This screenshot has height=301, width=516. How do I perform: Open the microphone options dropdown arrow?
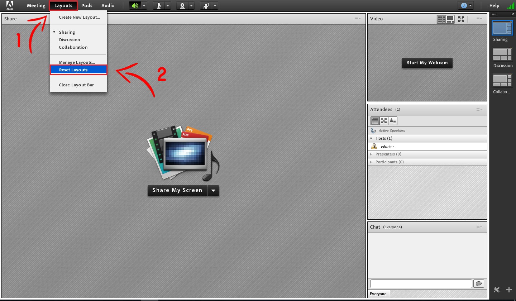coord(167,6)
